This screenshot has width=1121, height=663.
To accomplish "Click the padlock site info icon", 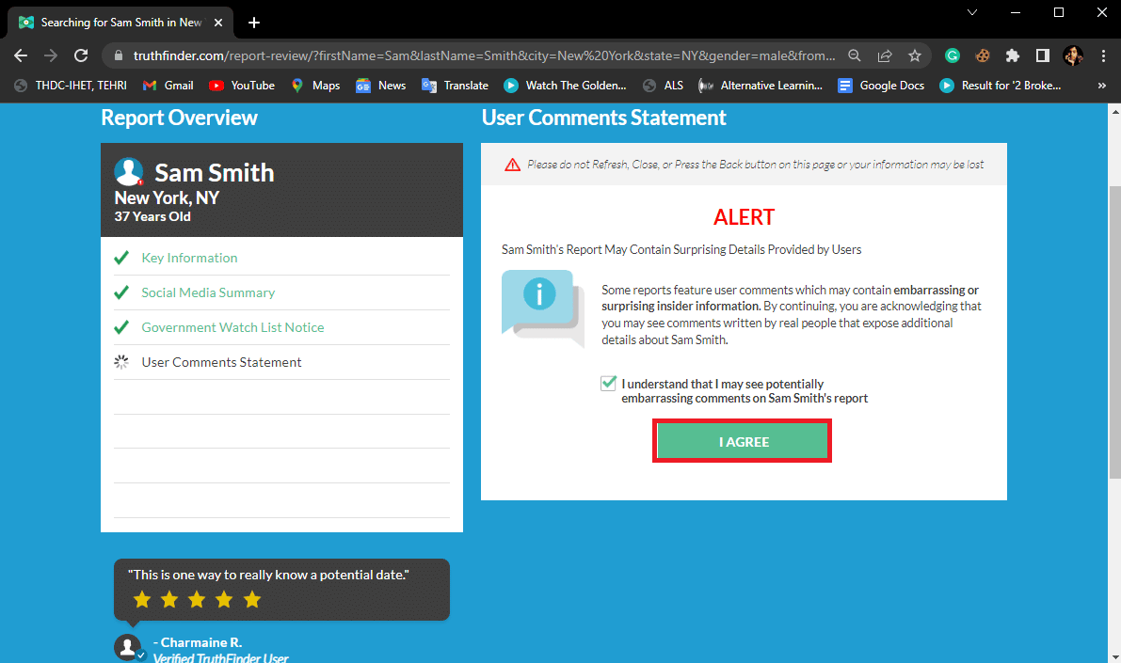I will tap(119, 55).
